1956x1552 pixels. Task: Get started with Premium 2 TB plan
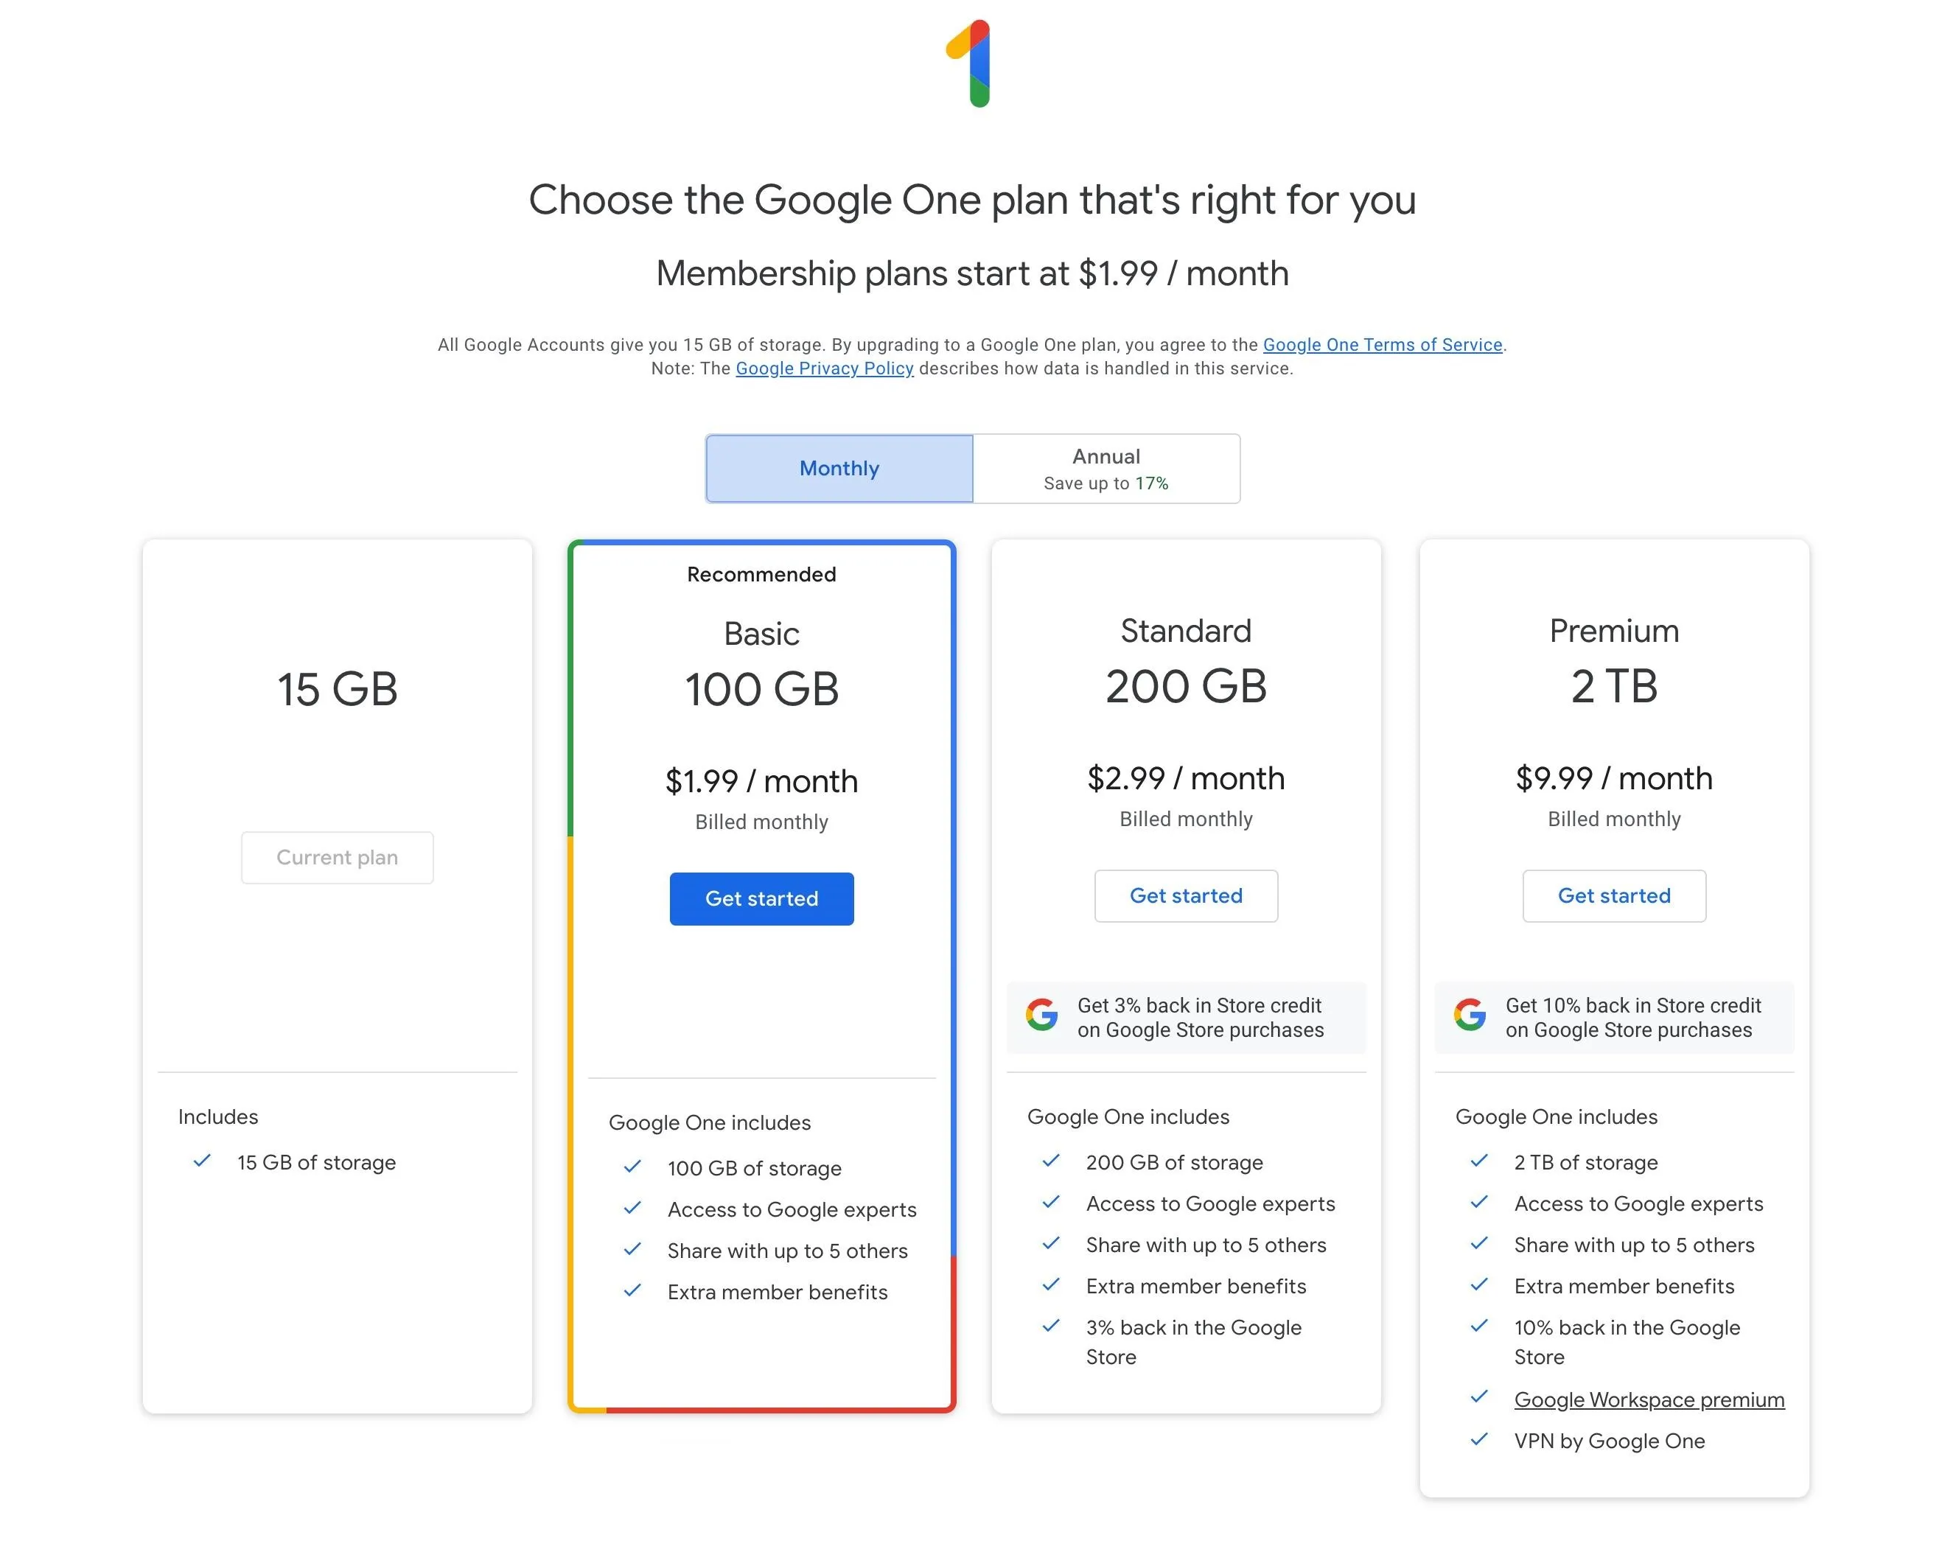coord(1615,896)
